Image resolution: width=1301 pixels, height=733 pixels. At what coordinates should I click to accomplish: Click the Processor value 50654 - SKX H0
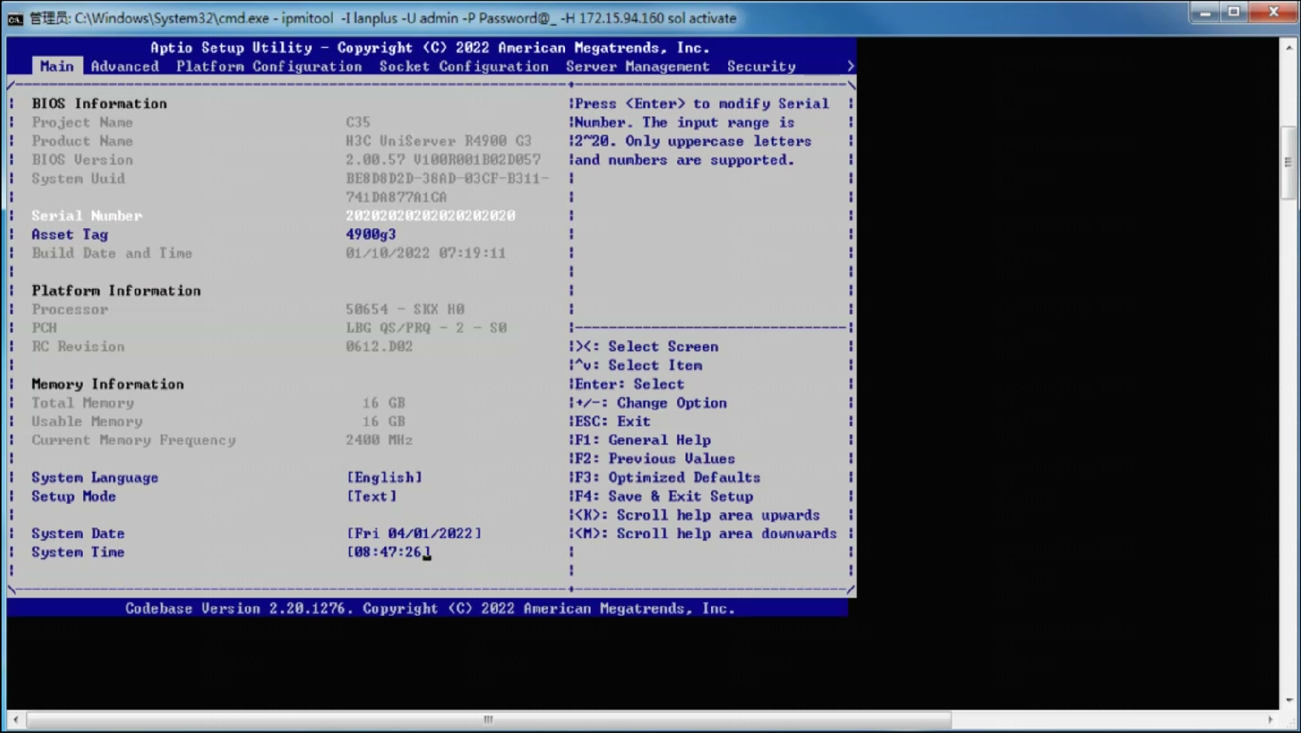click(405, 309)
